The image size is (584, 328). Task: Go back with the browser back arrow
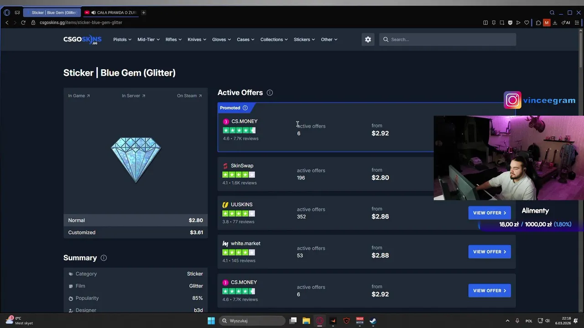coord(7,22)
